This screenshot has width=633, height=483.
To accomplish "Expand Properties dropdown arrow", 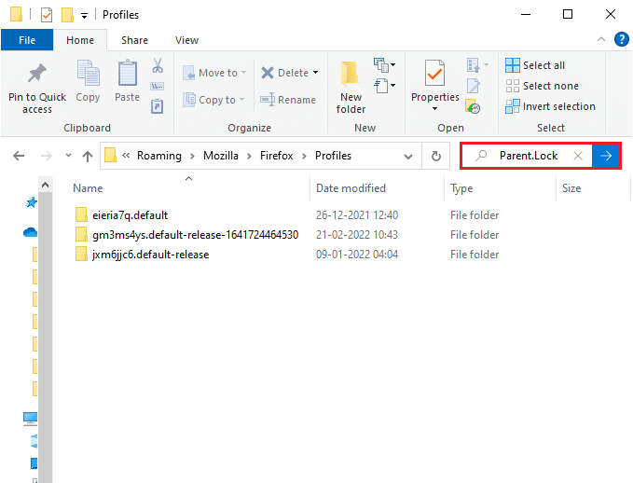I will click(434, 109).
